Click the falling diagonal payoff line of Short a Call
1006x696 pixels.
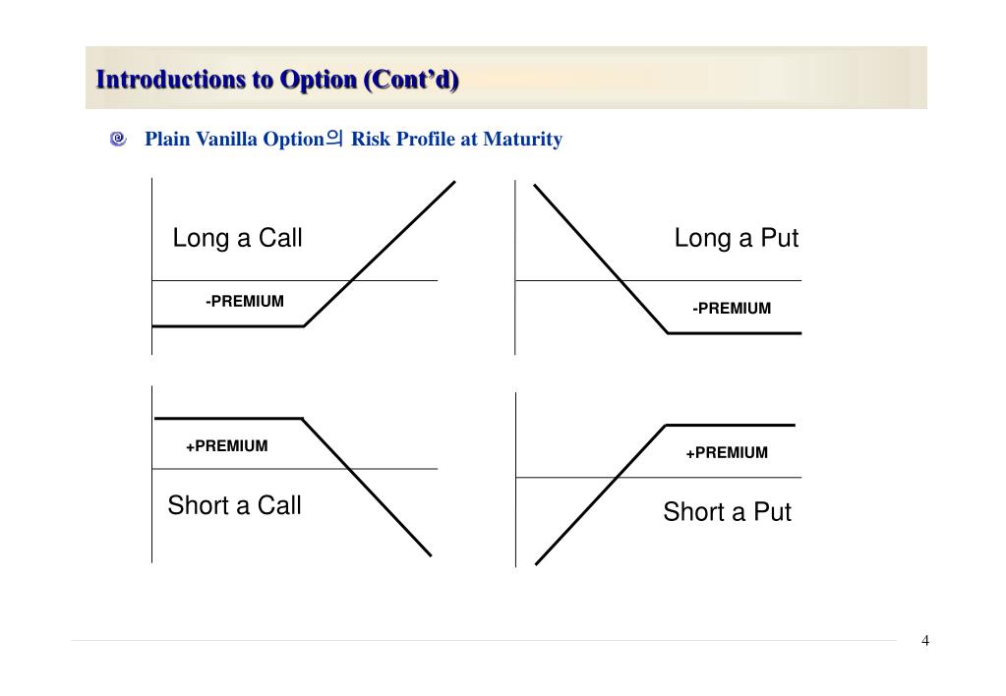367,488
